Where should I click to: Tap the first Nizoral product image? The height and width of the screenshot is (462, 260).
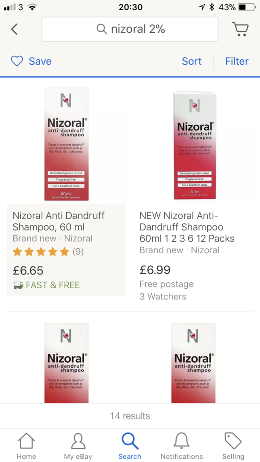coord(67,144)
